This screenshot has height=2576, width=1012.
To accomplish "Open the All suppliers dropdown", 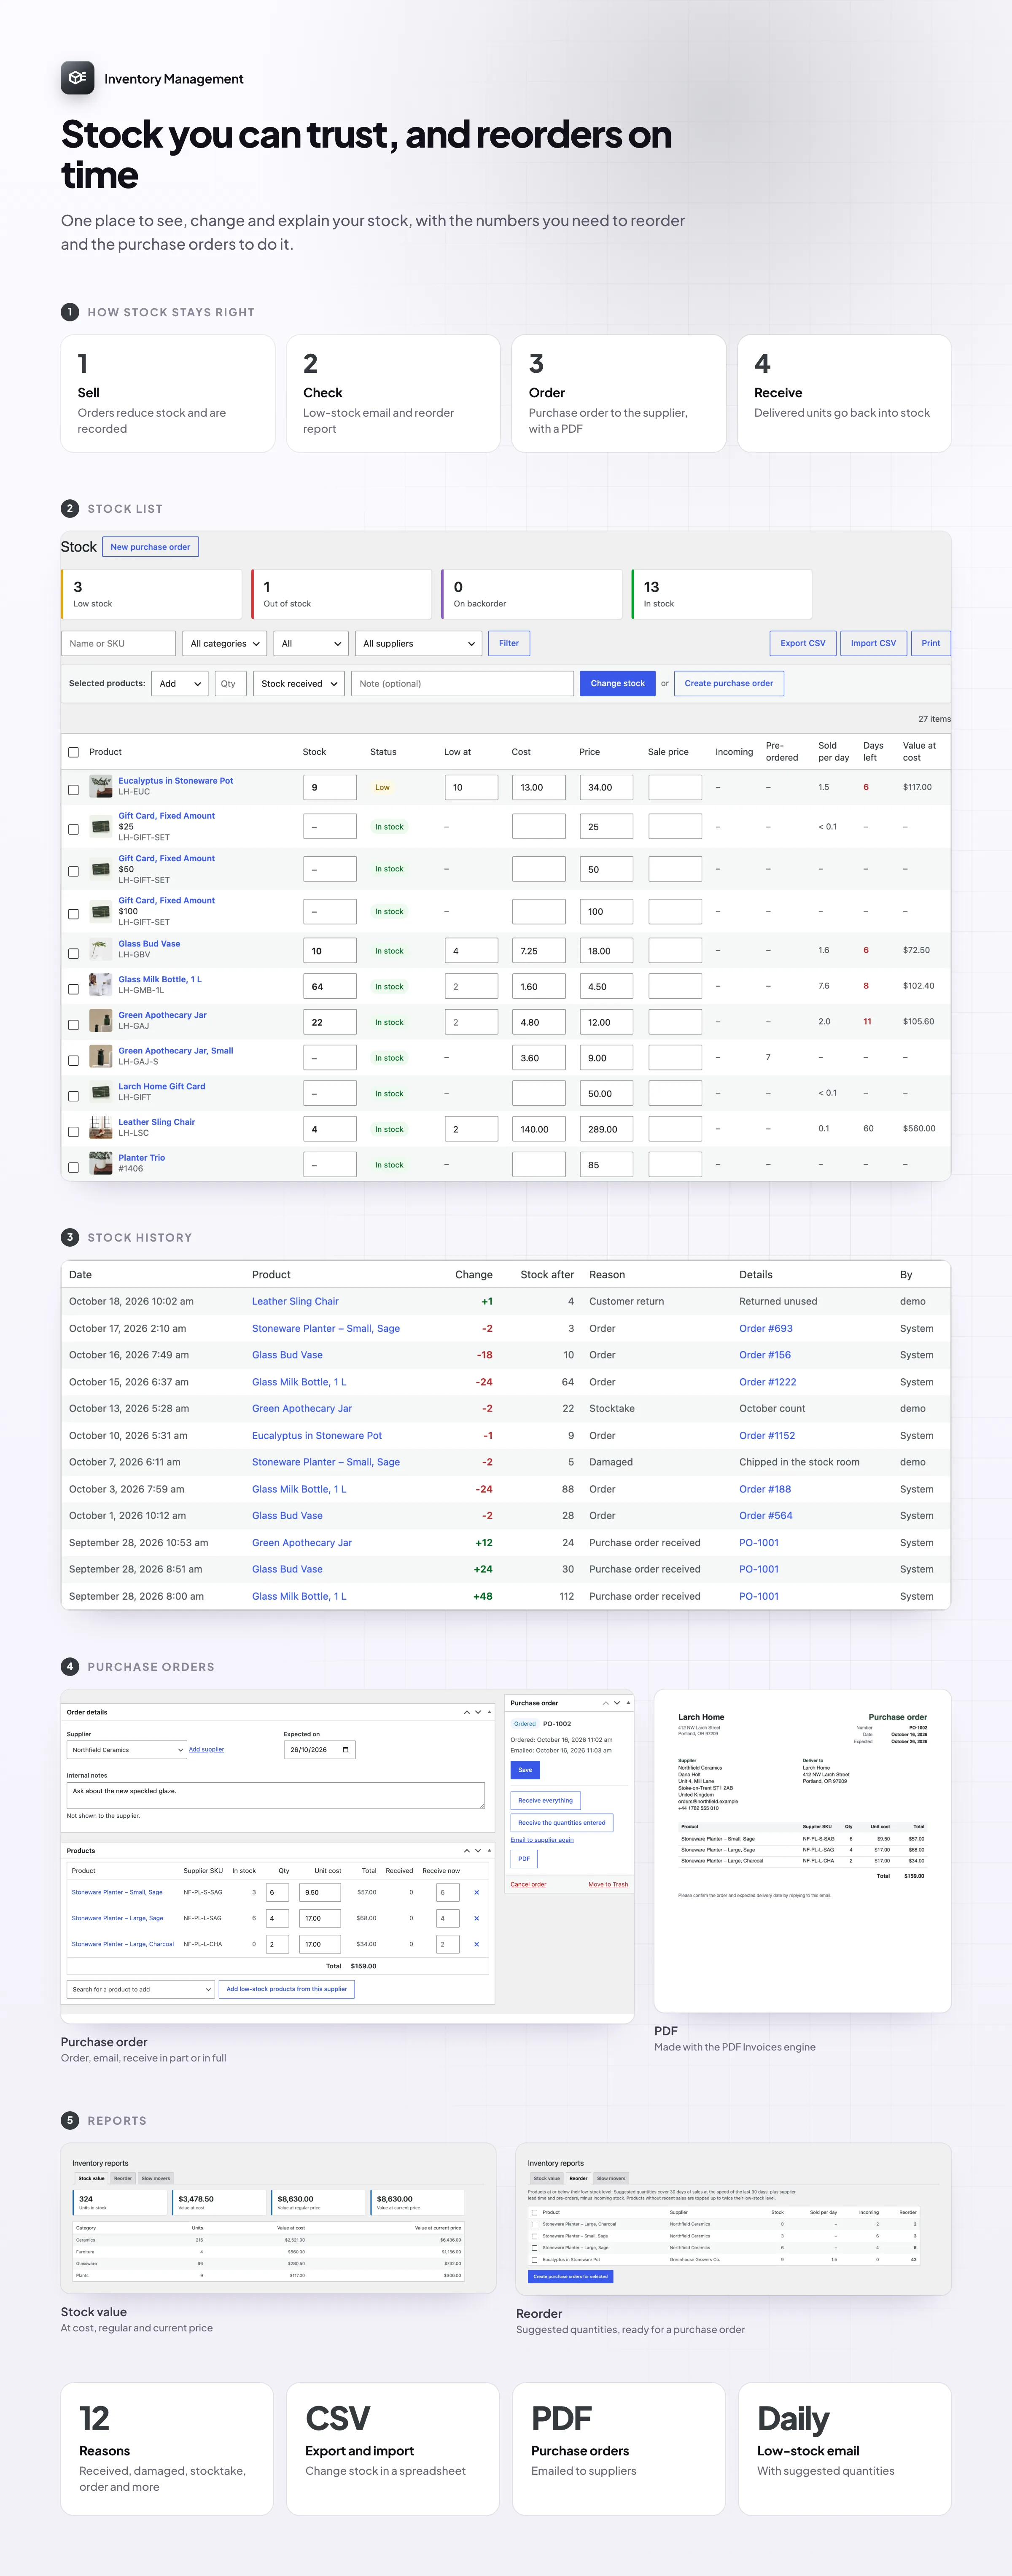I will coord(419,643).
